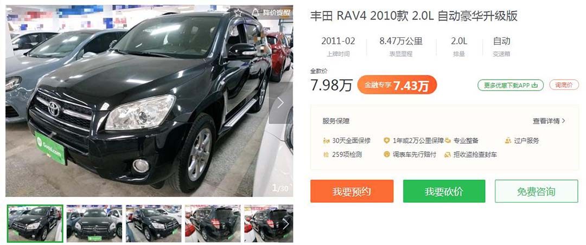586x245 pixels.
Task: Click the orange 我要预约 button
Action: point(352,191)
